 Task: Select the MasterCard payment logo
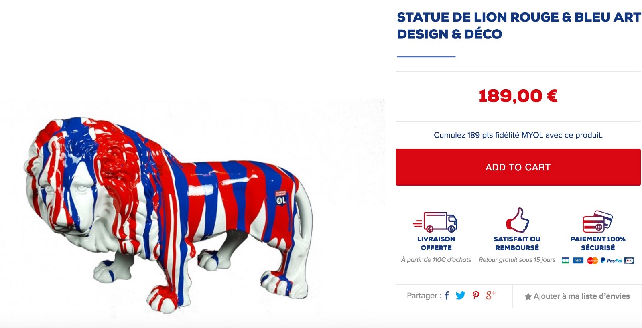(x=593, y=261)
